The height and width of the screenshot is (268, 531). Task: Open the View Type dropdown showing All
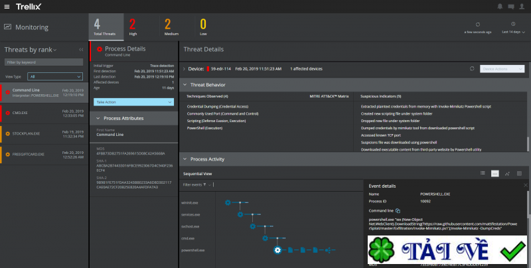[54, 76]
